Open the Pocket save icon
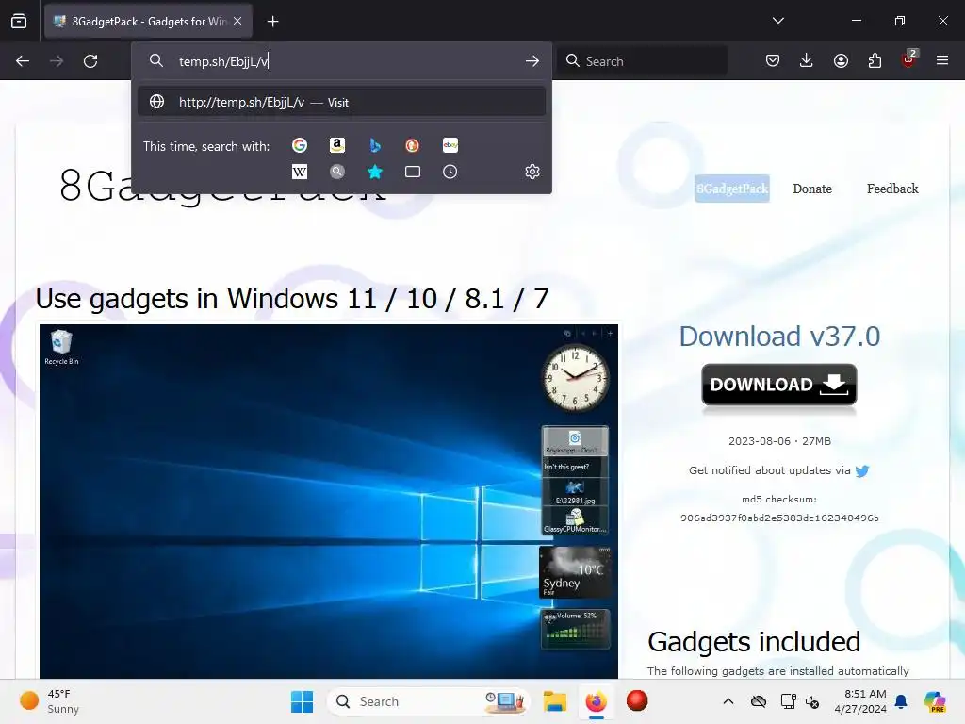 click(x=773, y=60)
